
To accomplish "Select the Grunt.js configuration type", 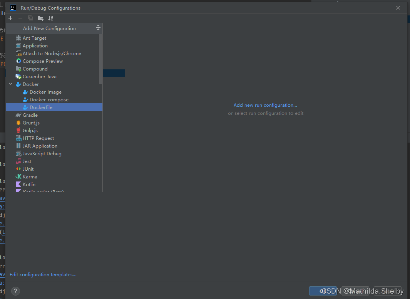I will [54, 123].
